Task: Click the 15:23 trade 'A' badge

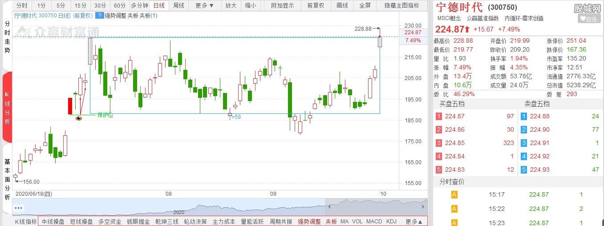Action: coord(454,222)
